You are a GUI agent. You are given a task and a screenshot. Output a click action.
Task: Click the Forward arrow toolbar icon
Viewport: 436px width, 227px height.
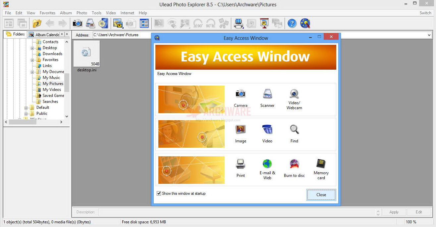62,23
